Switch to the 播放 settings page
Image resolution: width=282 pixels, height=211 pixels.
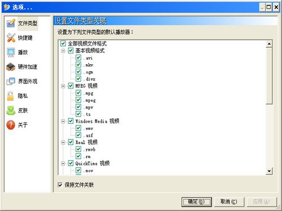23,52
